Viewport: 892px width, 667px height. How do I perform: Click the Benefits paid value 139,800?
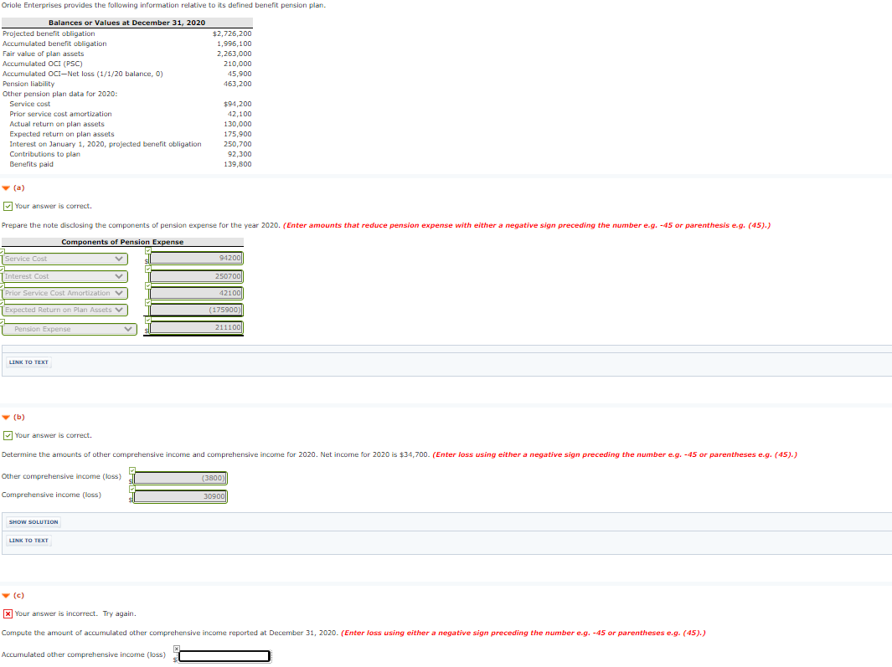237,164
